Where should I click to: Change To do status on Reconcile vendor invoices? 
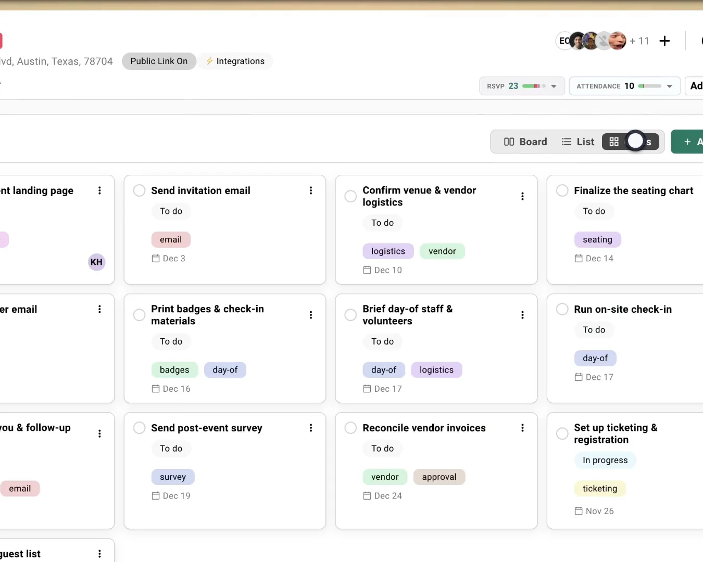(x=382, y=449)
